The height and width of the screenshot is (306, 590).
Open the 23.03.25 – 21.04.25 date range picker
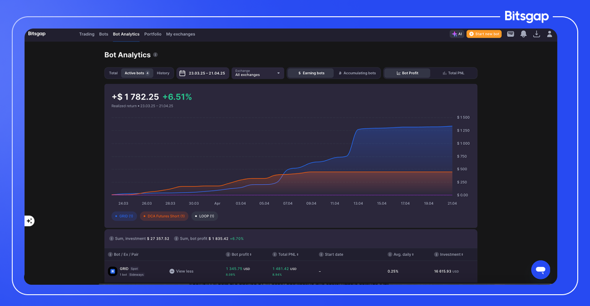pos(202,73)
